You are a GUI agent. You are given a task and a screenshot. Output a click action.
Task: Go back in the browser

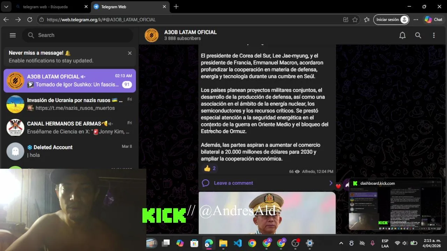point(6,20)
